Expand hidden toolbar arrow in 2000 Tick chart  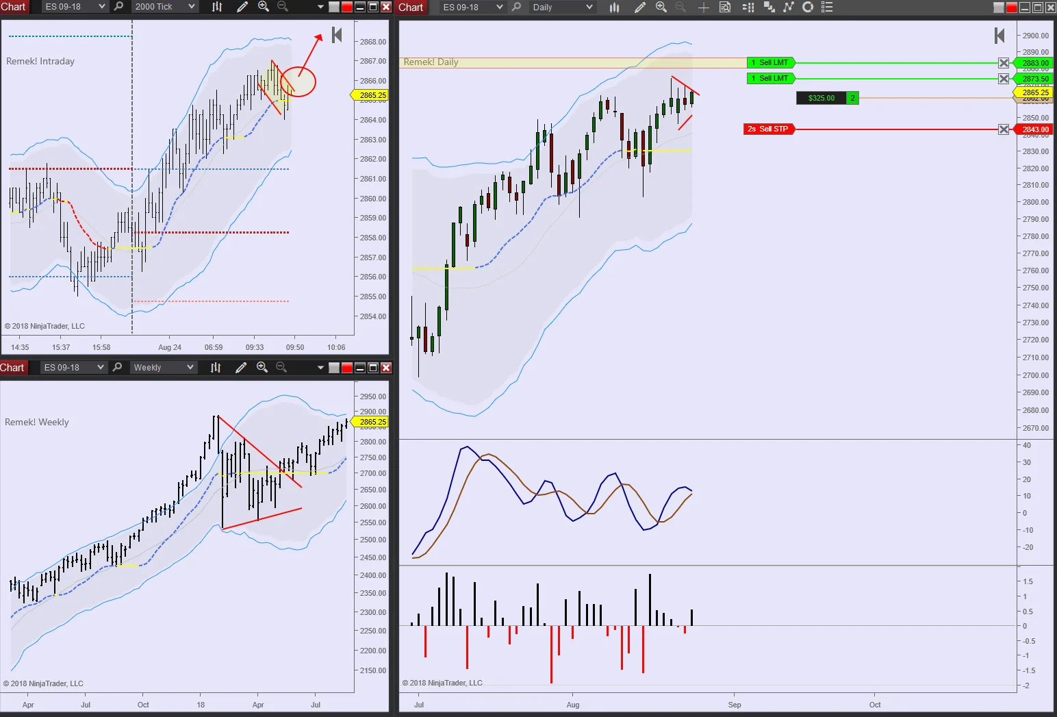tap(320, 7)
